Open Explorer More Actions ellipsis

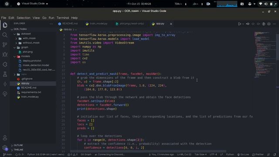click(51, 24)
